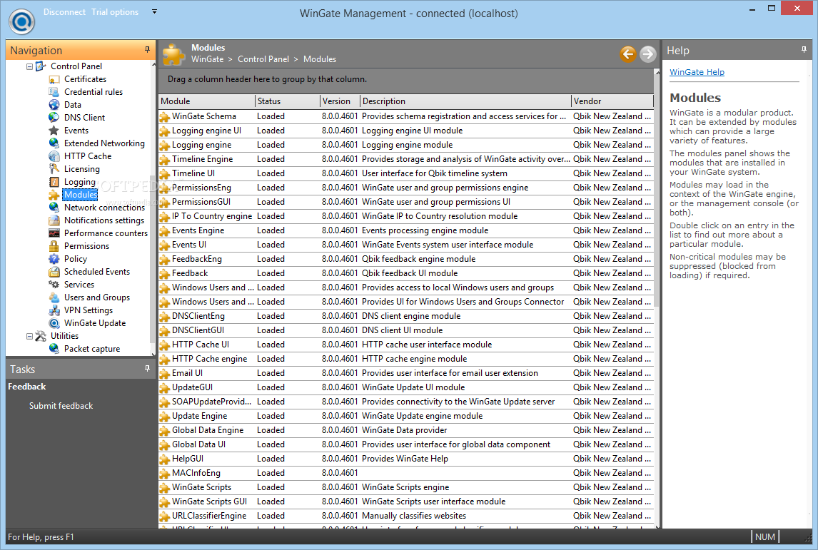The width and height of the screenshot is (818, 550).
Task: Go back with the orange arrow button
Action: (x=628, y=54)
